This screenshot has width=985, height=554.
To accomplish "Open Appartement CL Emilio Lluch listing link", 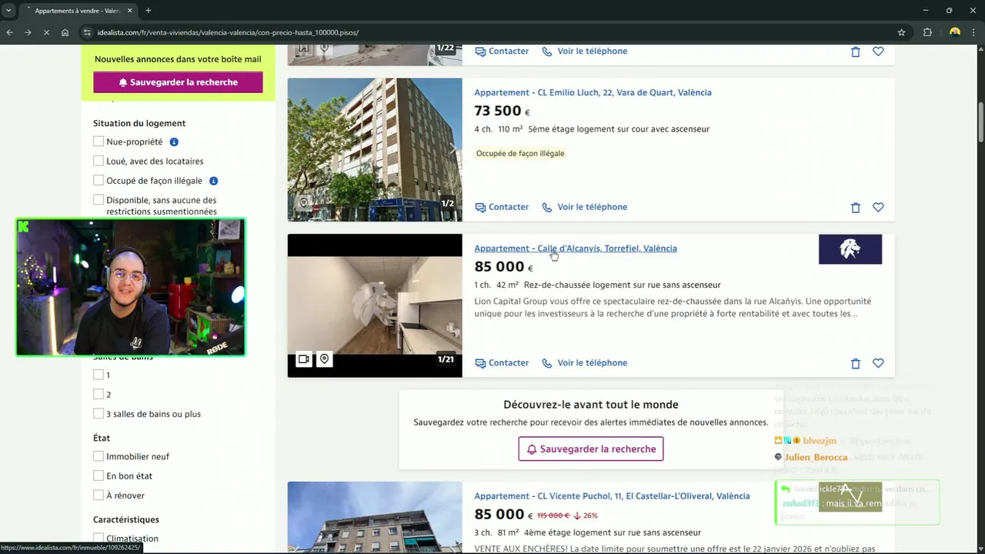I will click(x=593, y=92).
